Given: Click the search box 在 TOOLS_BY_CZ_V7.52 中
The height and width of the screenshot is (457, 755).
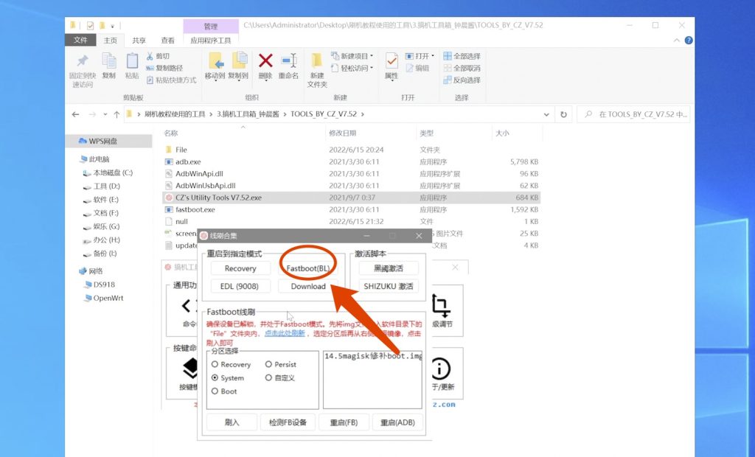Looking at the screenshot, I should click(x=633, y=114).
